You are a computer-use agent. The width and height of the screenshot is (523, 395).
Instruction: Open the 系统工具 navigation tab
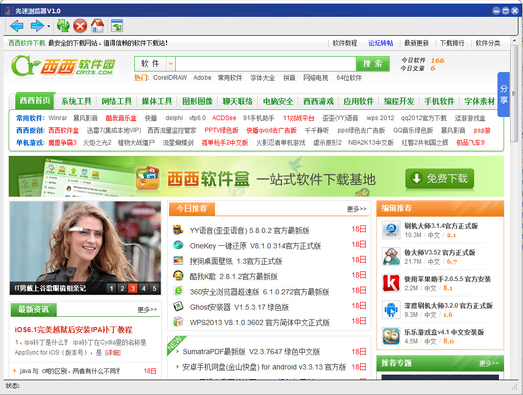pos(76,101)
